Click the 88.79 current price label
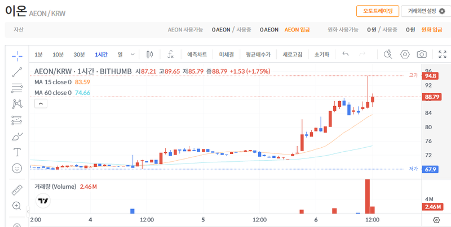 432,97
